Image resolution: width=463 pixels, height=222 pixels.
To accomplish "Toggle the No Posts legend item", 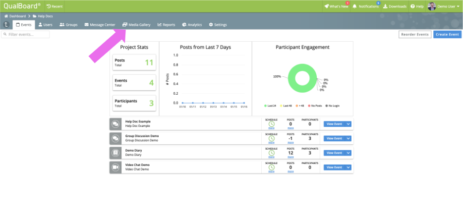I will coord(315,106).
